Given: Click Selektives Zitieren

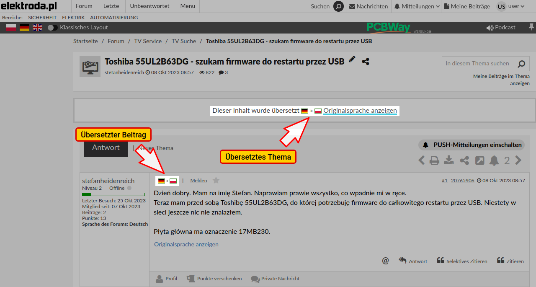Looking at the screenshot, I should 462,261.
